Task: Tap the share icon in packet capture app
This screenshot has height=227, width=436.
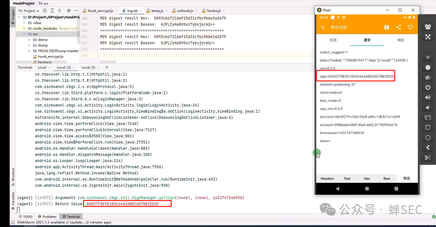Action: pos(398,27)
